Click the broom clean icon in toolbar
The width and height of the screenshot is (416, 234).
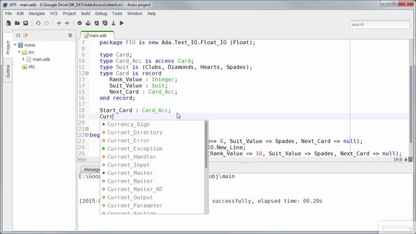[x=113, y=23]
